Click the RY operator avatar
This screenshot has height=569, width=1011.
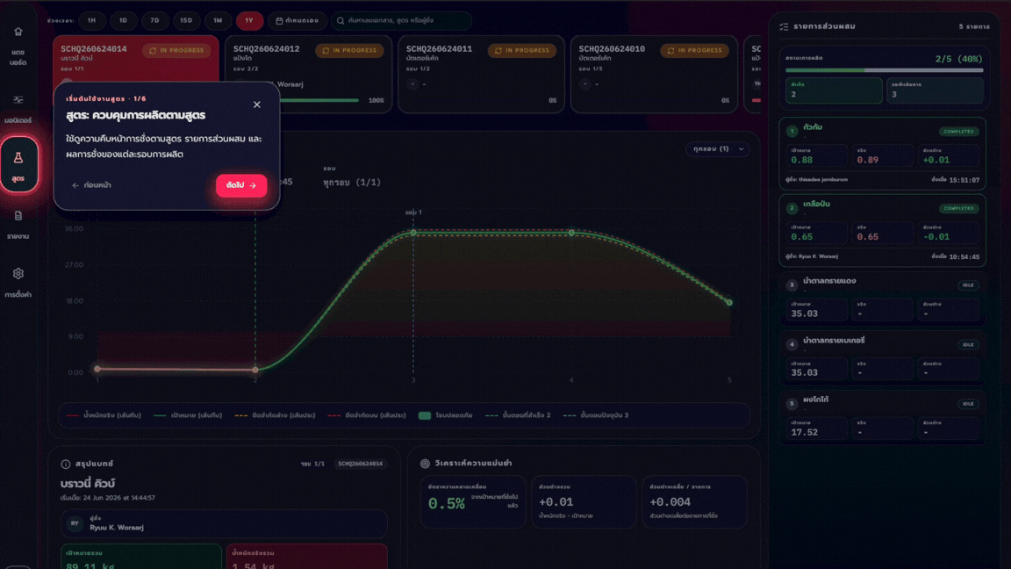point(75,524)
